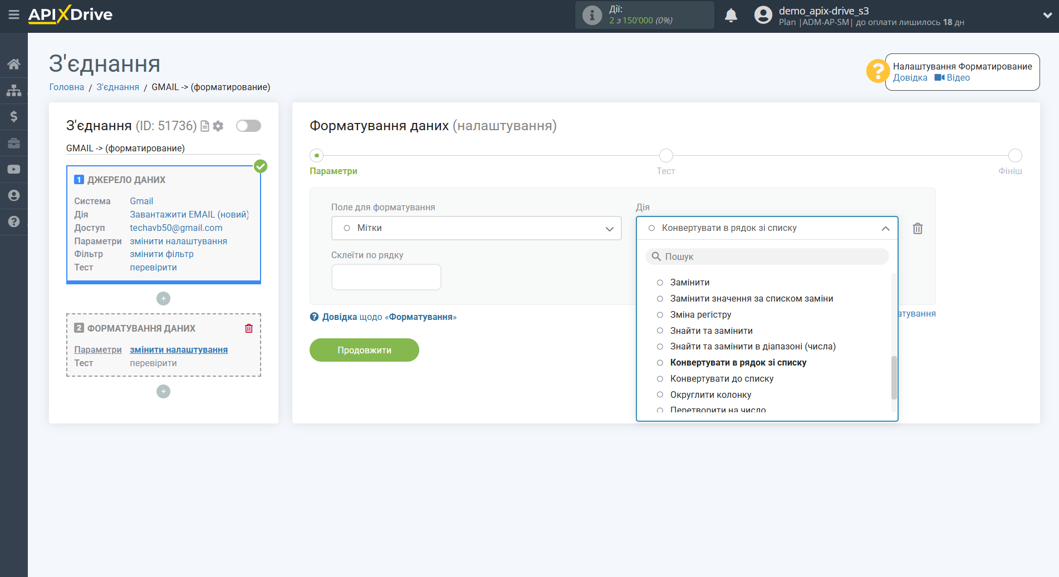Open the Поле для форматування dropdown
The width and height of the screenshot is (1059, 577).
click(476, 228)
